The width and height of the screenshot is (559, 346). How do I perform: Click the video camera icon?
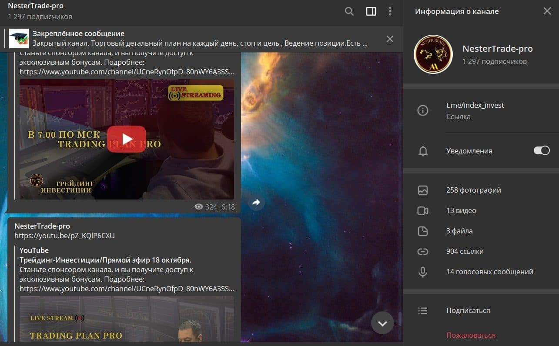[422, 210]
